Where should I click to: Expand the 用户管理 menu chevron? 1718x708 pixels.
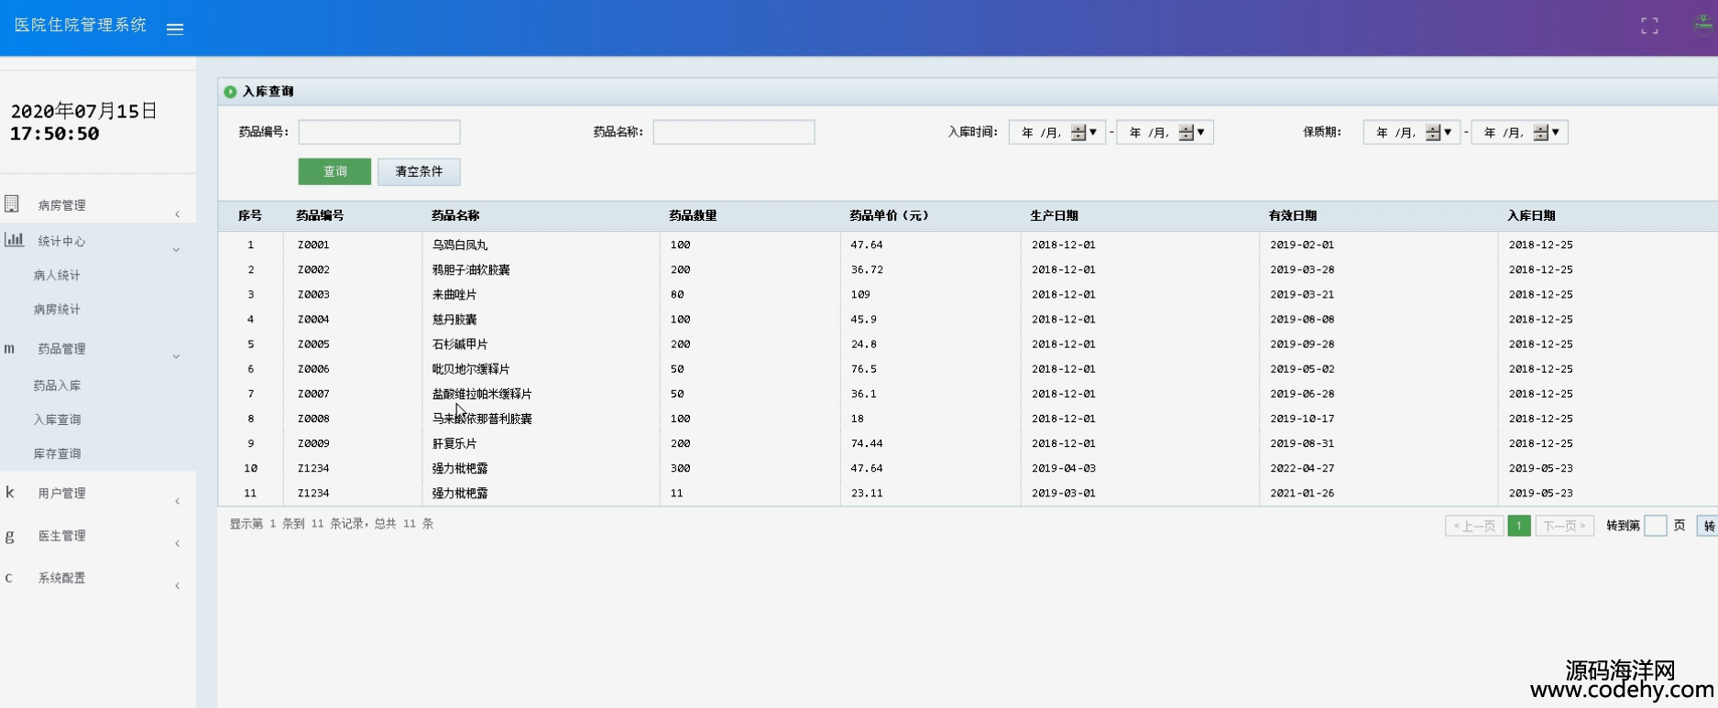coord(177,501)
